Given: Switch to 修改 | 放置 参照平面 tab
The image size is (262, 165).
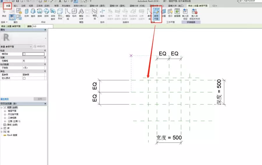Looking at the screenshot, I should tap(198, 6).
